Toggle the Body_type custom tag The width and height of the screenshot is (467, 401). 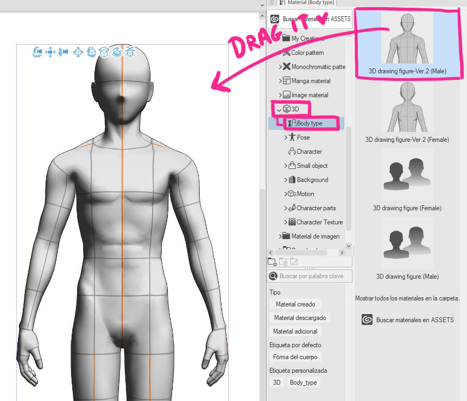(303, 383)
